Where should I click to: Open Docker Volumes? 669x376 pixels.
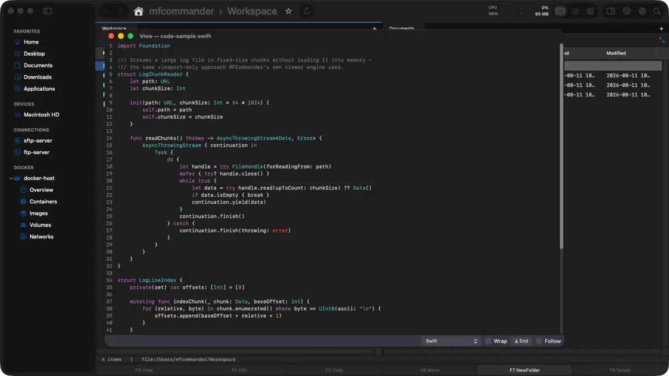(40, 225)
